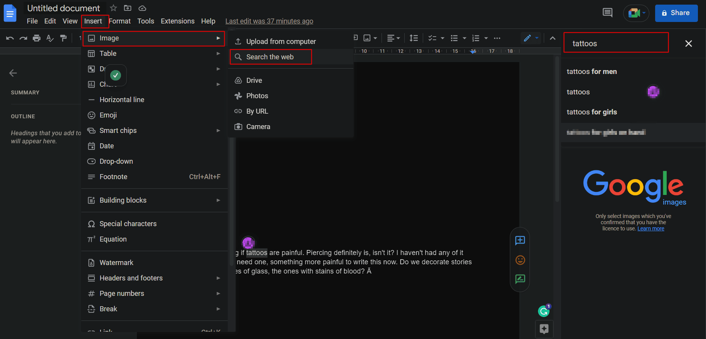Image resolution: width=706 pixels, height=339 pixels.
Task: Open the 'Last edit was 37 minutes ago' link
Action: click(269, 21)
